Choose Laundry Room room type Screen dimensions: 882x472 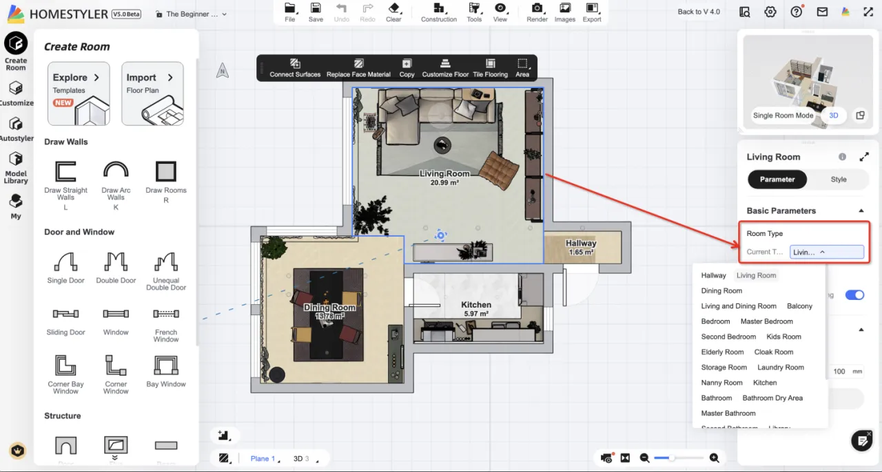(x=781, y=367)
